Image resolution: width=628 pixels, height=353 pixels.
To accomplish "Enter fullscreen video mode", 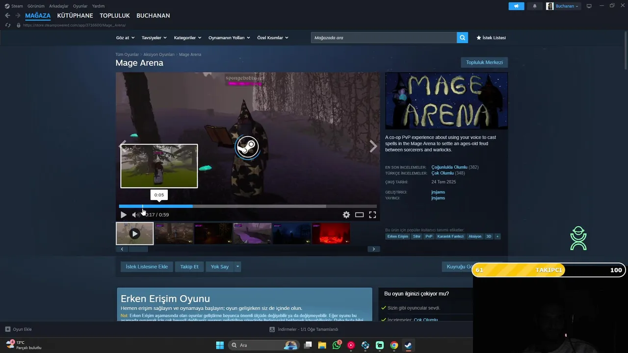I will tap(372, 215).
